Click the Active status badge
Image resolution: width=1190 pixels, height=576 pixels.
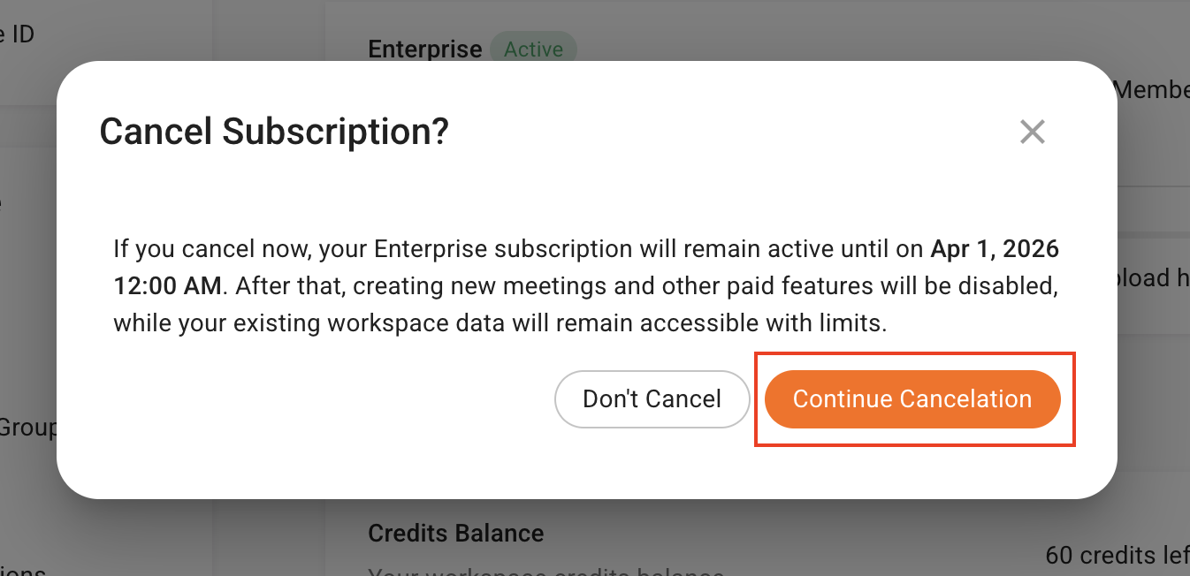click(533, 49)
